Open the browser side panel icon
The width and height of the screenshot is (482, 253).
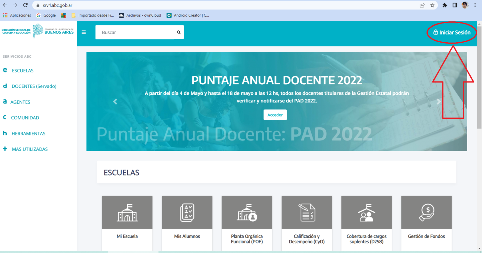point(455,5)
